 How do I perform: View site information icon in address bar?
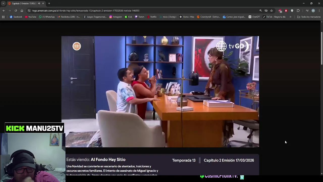29,11
